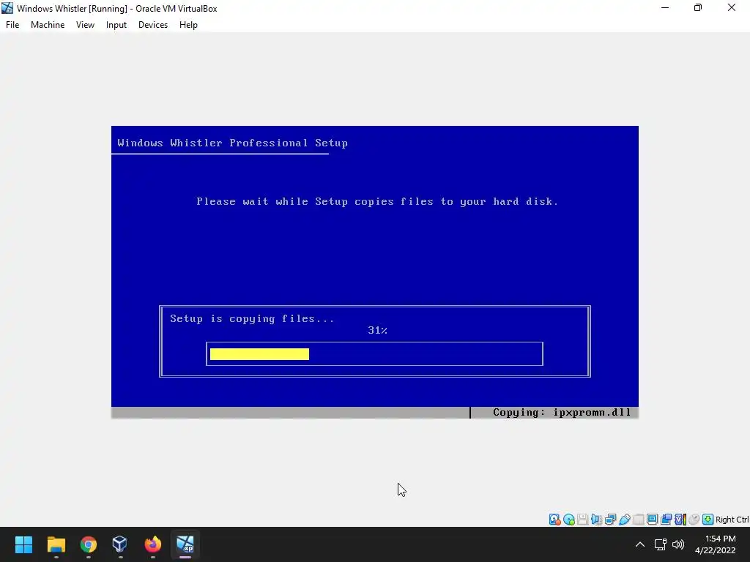Screen dimensions: 750x562
Task: Open Firefox from the taskbar
Action: click(x=152, y=544)
